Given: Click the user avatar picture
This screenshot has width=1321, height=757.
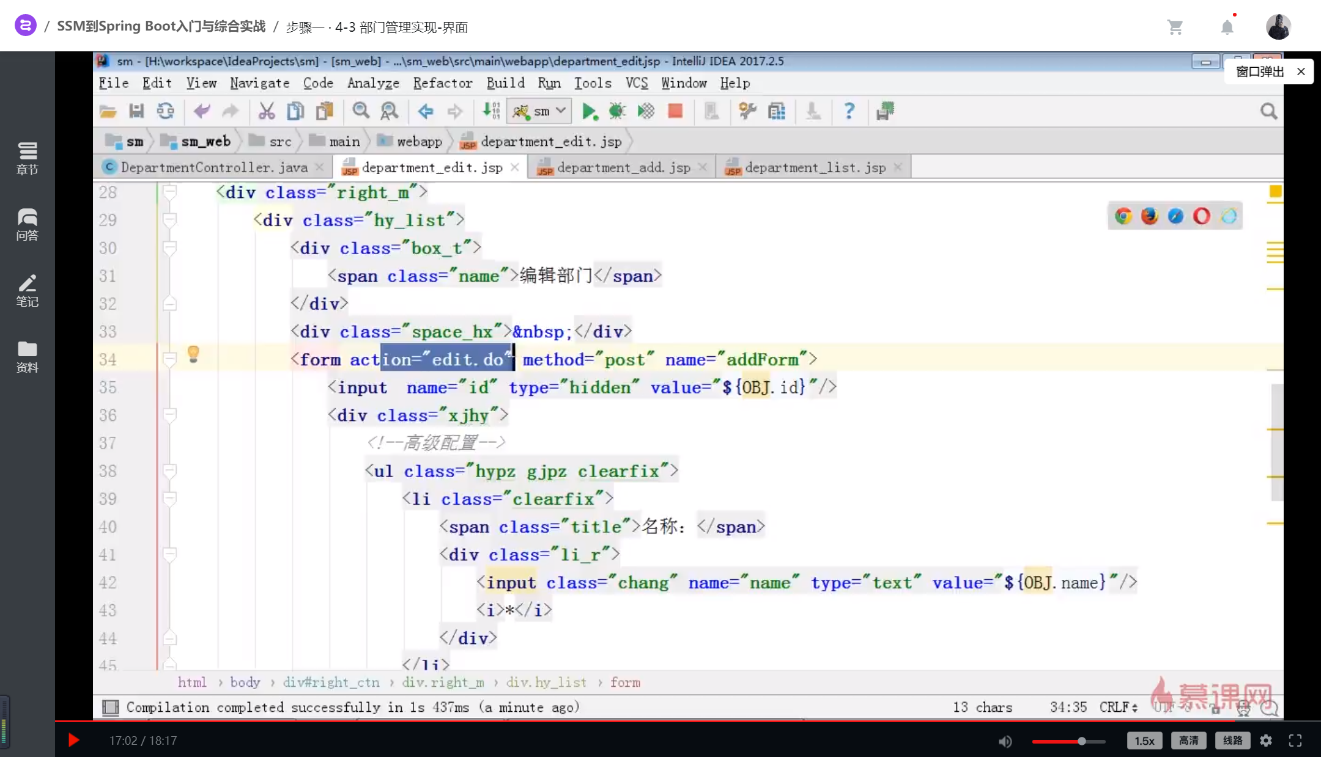Looking at the screenshot, I should coord(1278,27).
